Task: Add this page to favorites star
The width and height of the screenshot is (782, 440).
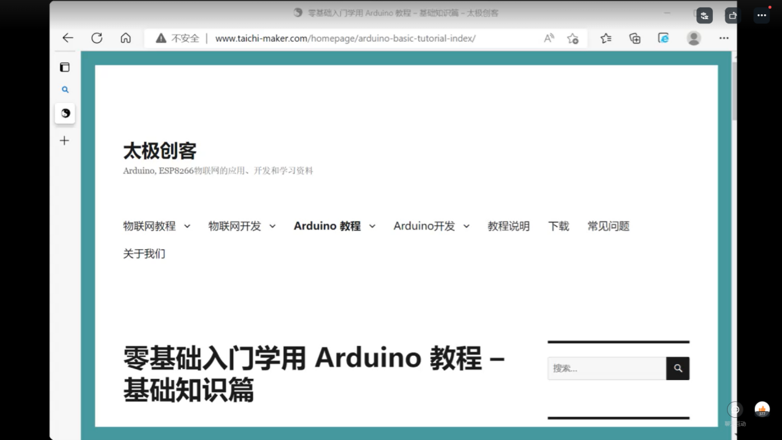Action: point(573,38)
